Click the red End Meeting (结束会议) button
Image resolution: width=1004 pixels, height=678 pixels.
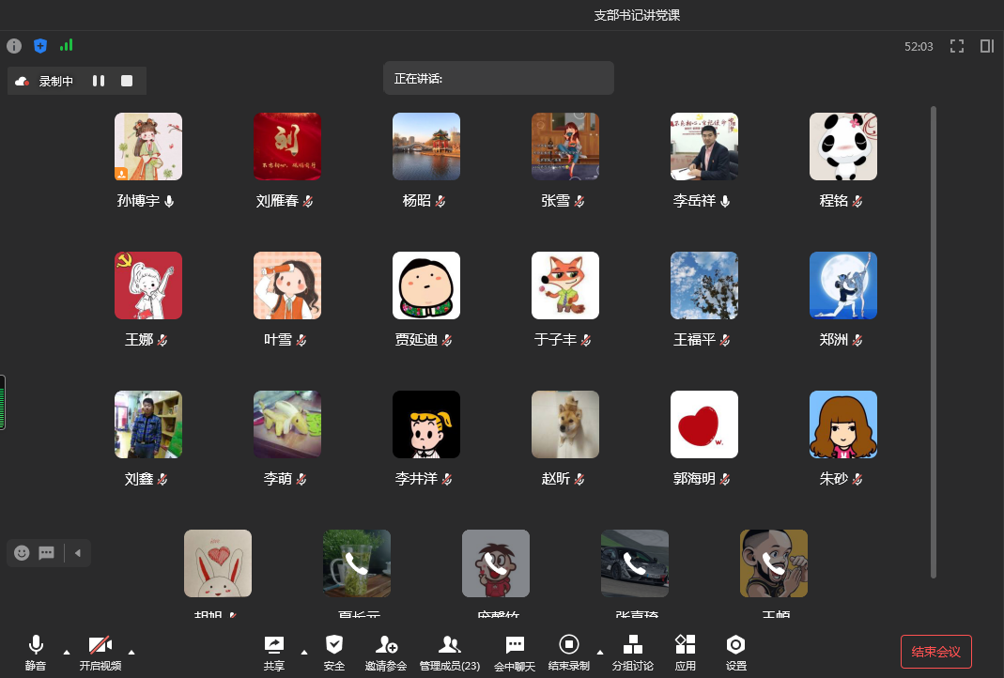935,652
